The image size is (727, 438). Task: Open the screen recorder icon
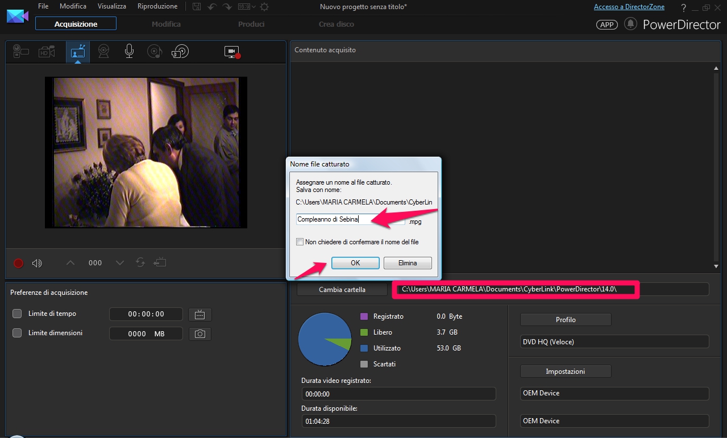pos(232,52)
